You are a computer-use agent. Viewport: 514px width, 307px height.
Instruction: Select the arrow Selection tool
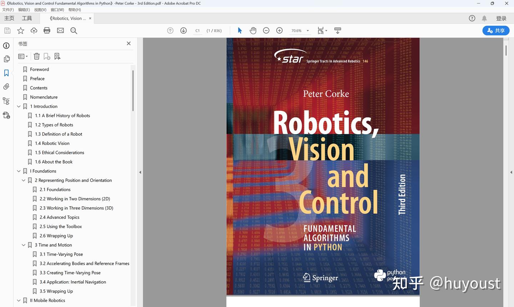240,31
